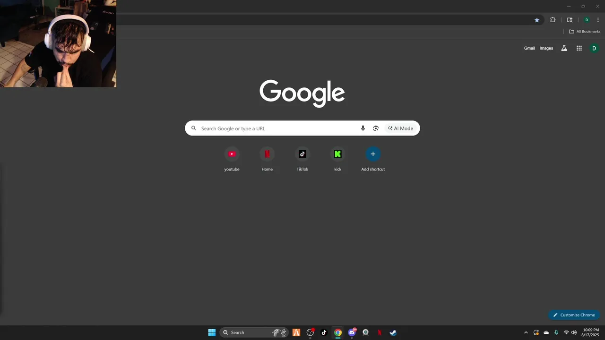Focus the Search Google or type a URL box
This screenshot has width=605, height=340.
302,128
